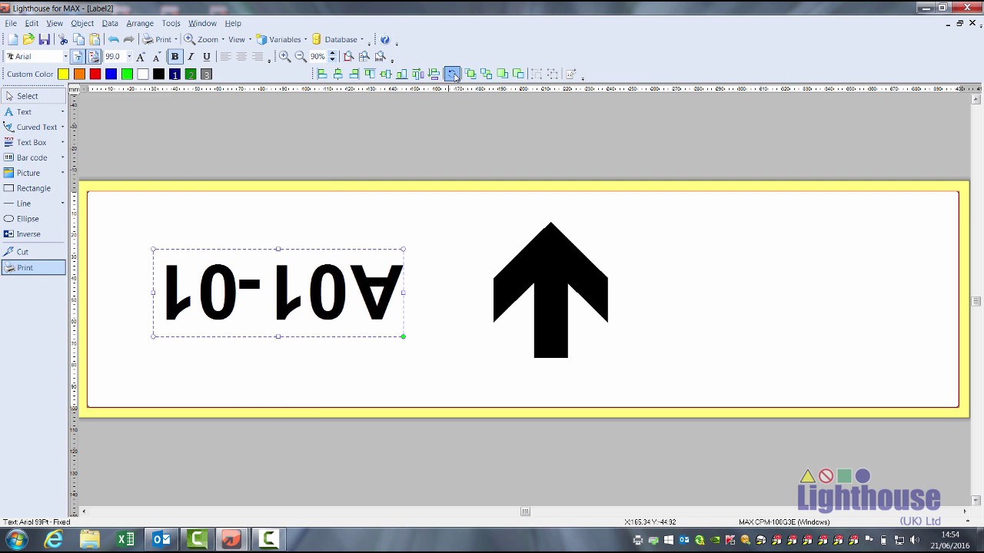Click the Print button in side panel
This screenshot has height=553, width=984.
click(34, 267)
